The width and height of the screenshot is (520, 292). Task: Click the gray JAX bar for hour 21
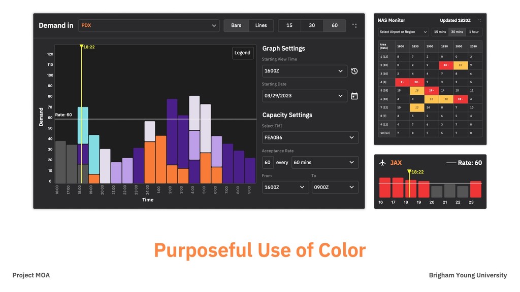[450, 191]
